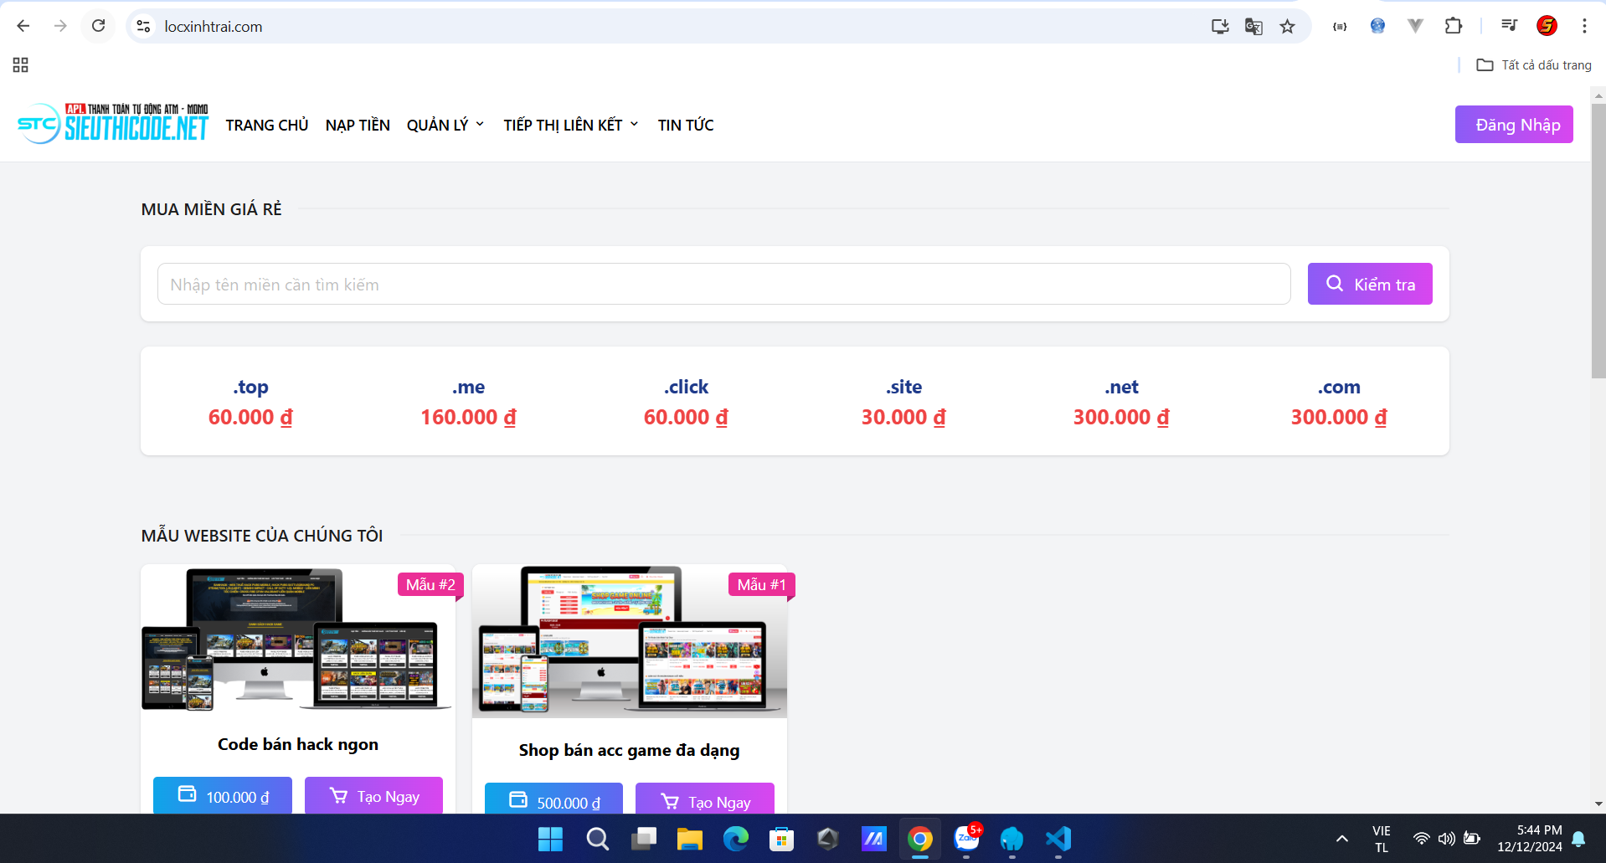Click the SIEUTHICODE.NET logo

[112, 124]
